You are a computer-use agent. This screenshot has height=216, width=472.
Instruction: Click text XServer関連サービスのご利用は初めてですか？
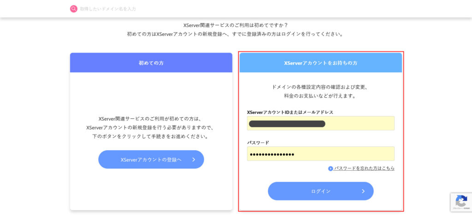(x=236, y=25)
